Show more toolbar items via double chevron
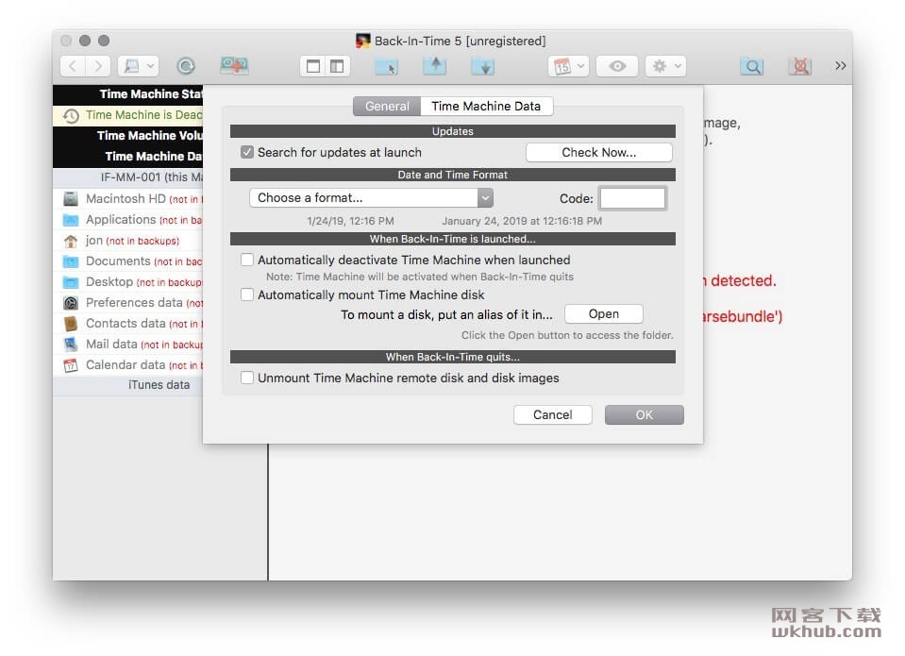 point(840,66)
